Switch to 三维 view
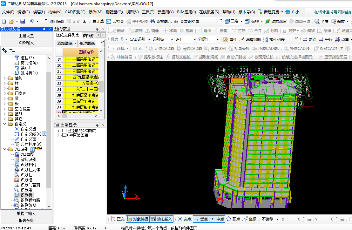 point(232,21)
